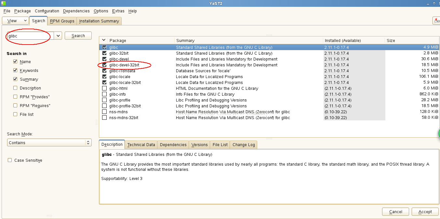Toggle the Name search checkbox
This screenshot has width=440, height=219.
[15, 62]
